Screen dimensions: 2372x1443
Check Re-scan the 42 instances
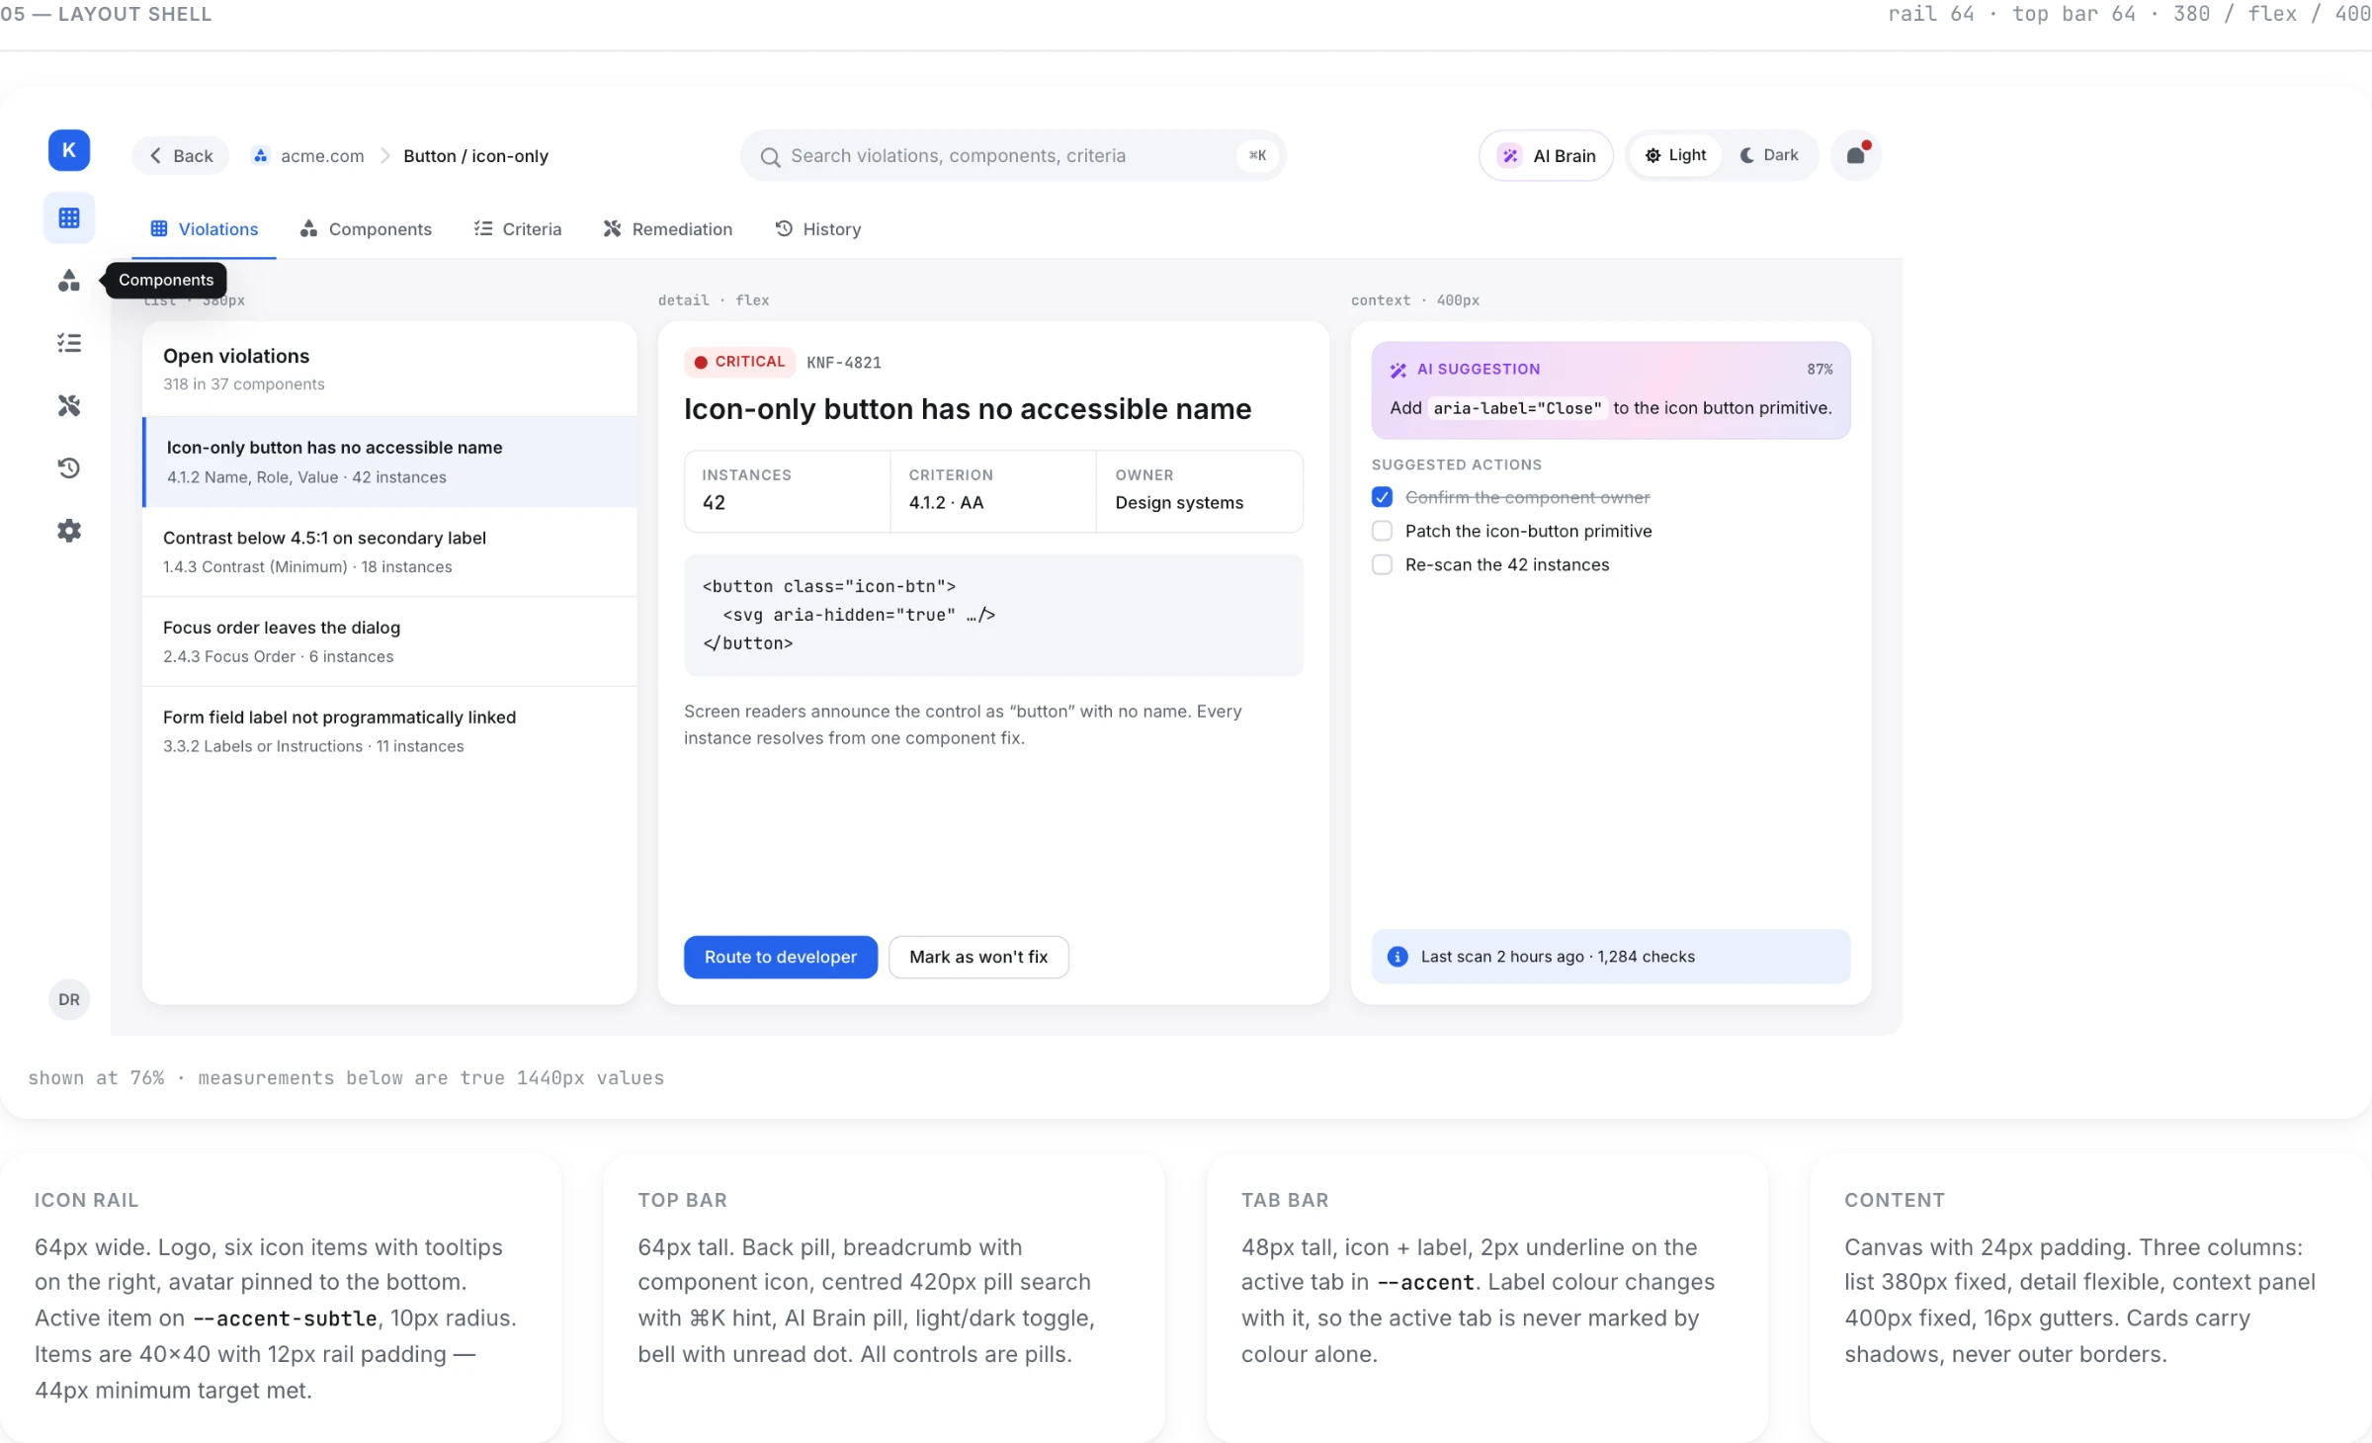pos(1382,564)
